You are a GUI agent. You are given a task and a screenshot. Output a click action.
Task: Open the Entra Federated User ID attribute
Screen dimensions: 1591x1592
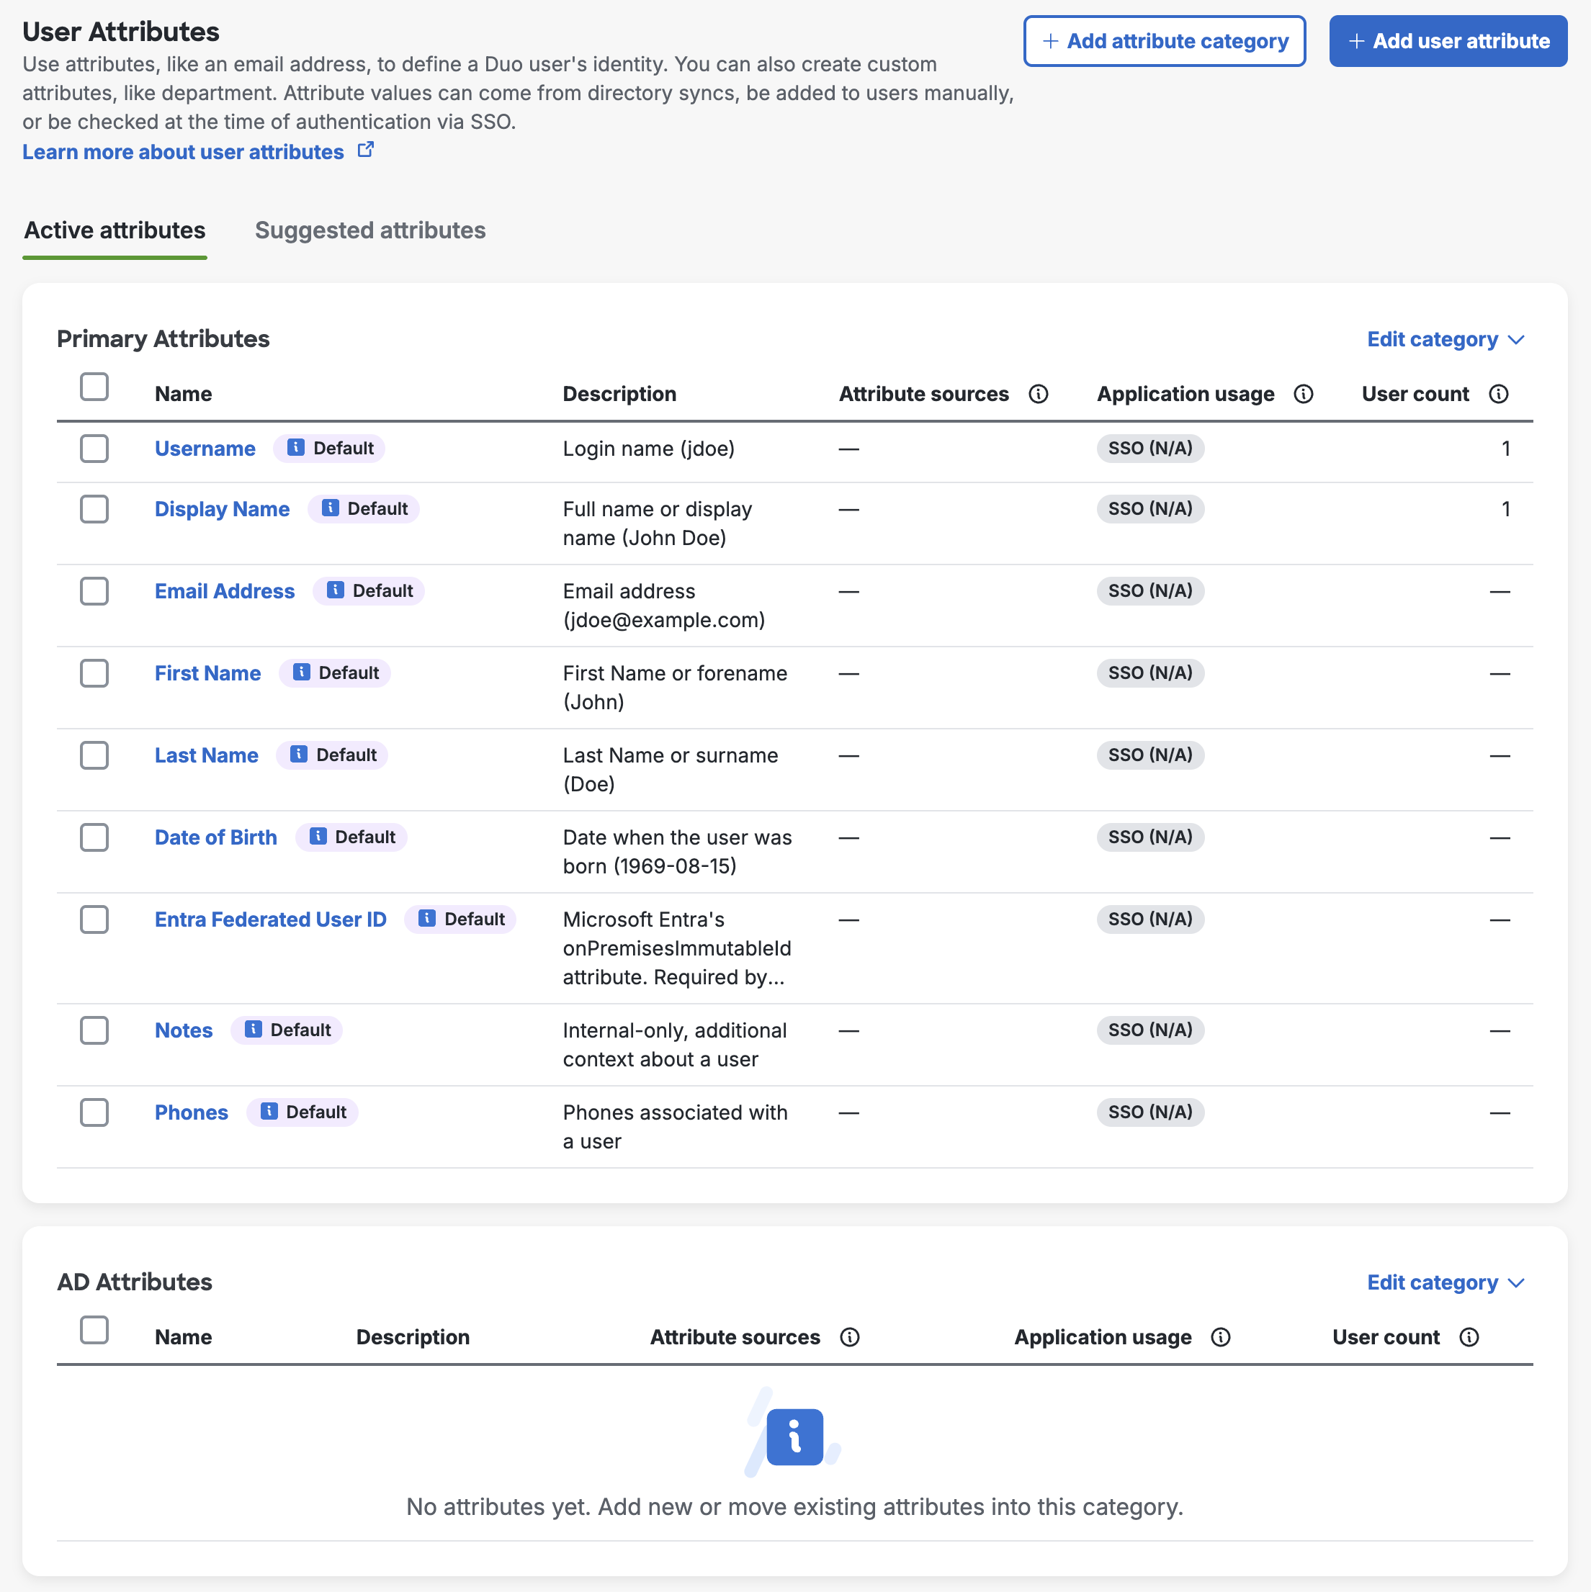click(270, 919)
